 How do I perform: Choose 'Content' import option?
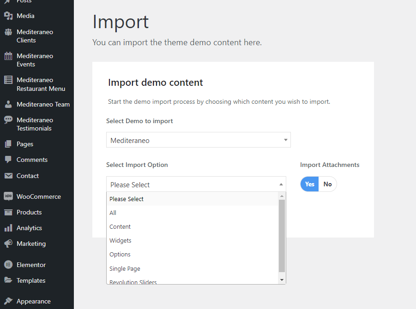click(193, 226)
